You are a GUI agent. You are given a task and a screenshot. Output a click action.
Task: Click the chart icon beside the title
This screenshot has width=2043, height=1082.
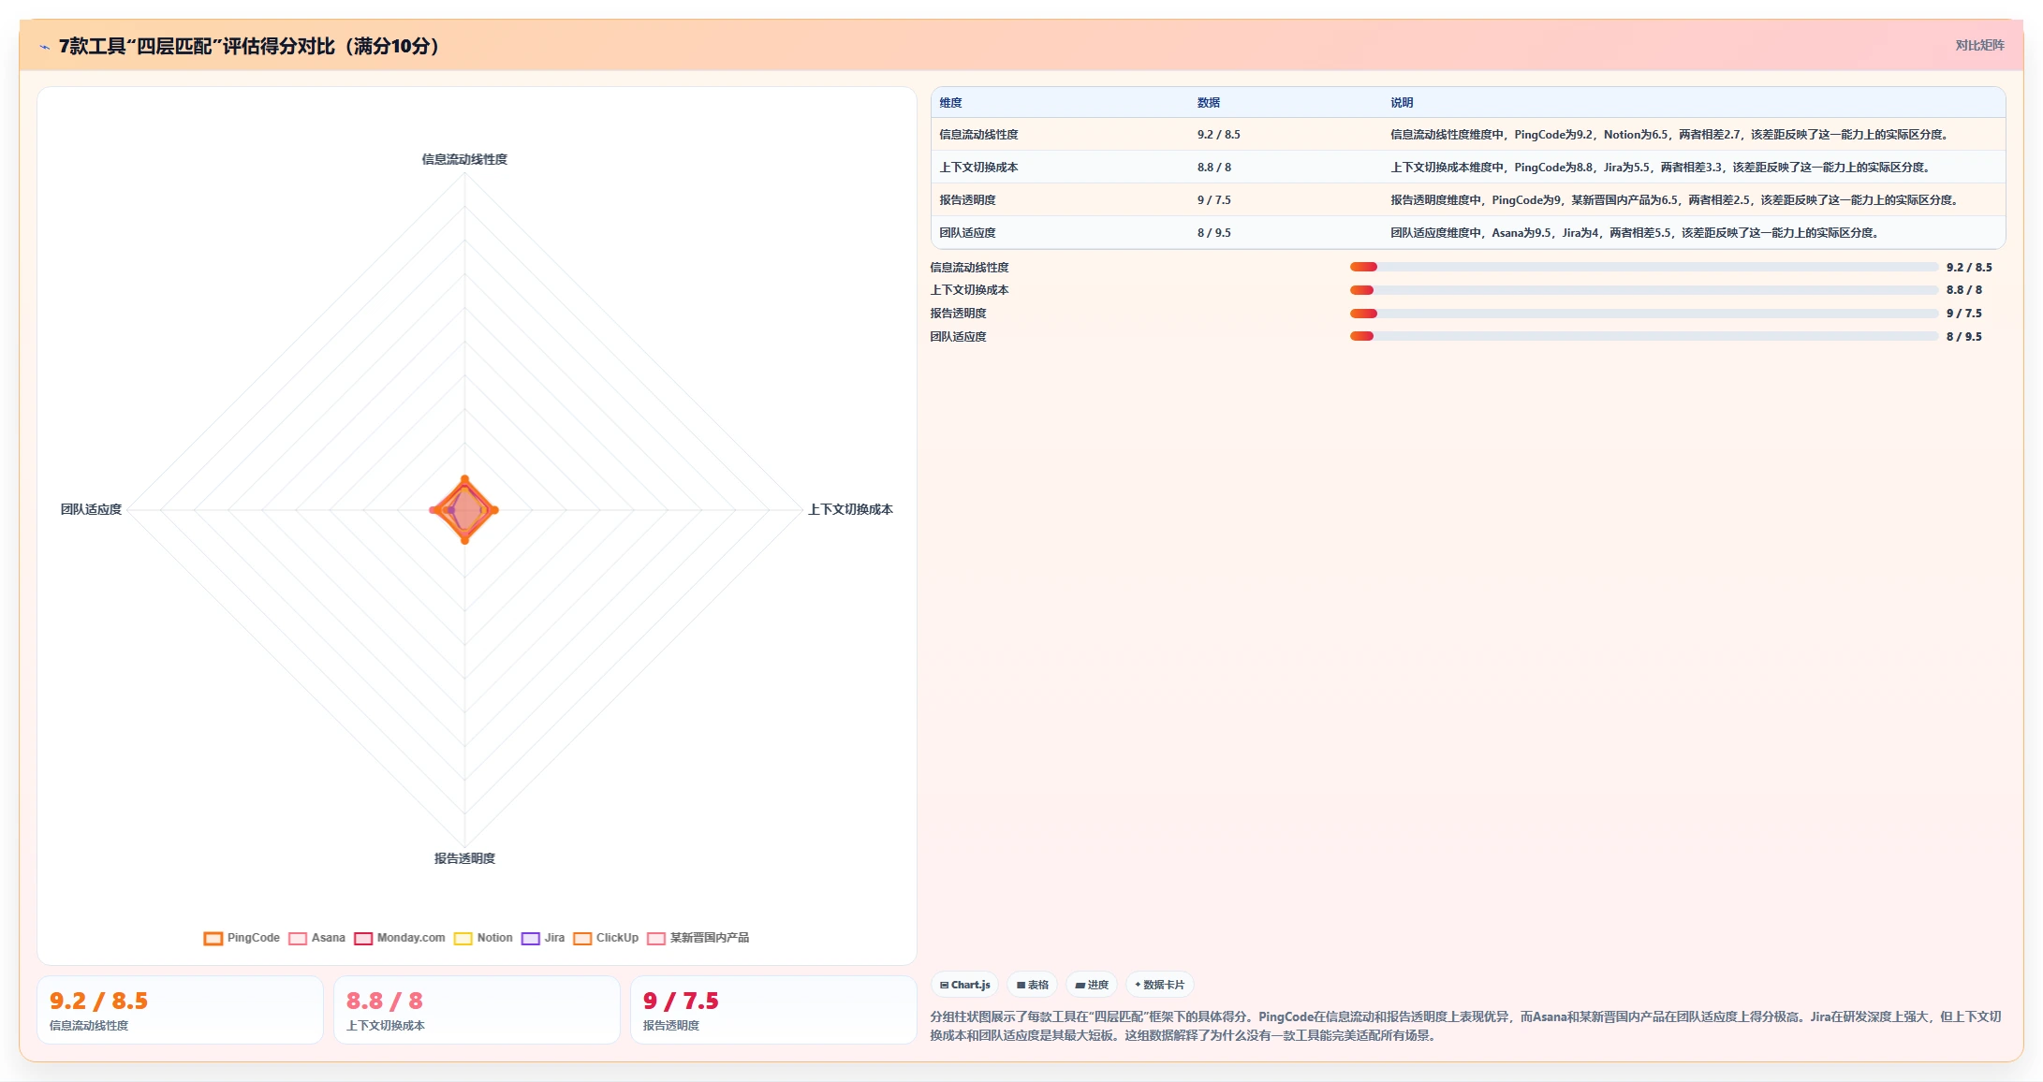[x=44, y=47]
